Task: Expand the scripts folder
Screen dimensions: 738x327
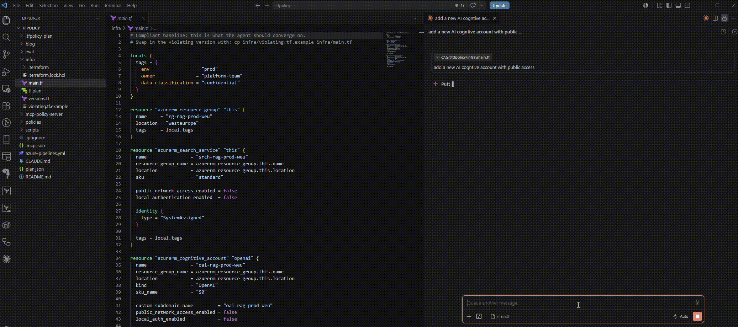Action: tap(22, 130)
